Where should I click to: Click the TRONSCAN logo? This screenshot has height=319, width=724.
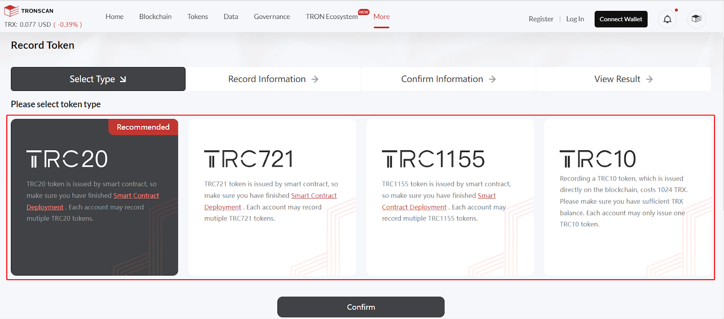point(29,11)
